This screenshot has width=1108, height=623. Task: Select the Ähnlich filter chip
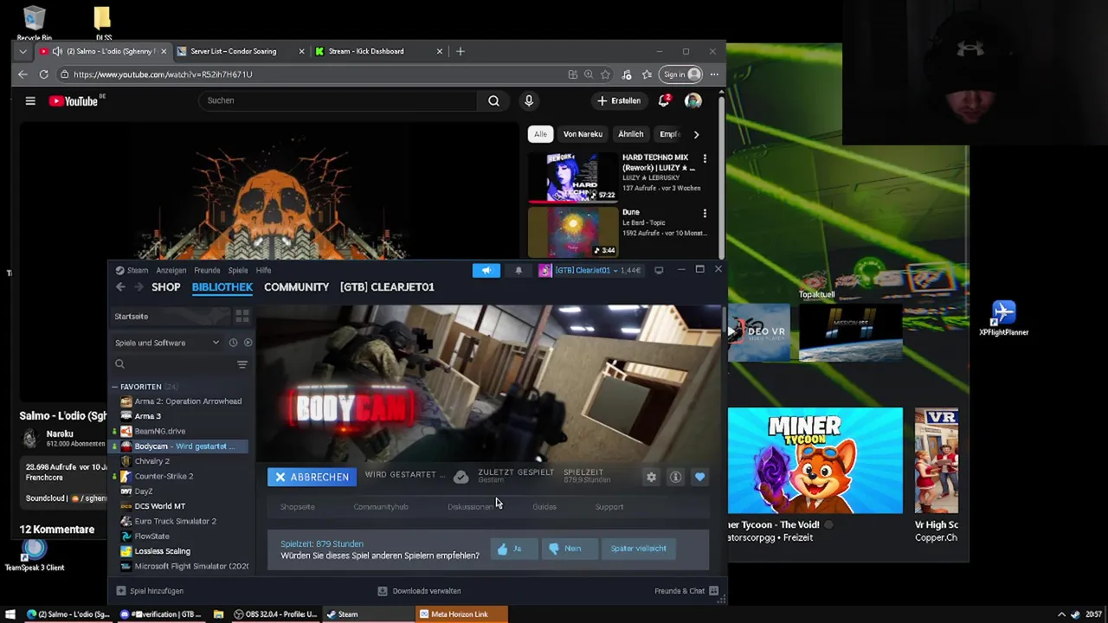pos(630,134)
